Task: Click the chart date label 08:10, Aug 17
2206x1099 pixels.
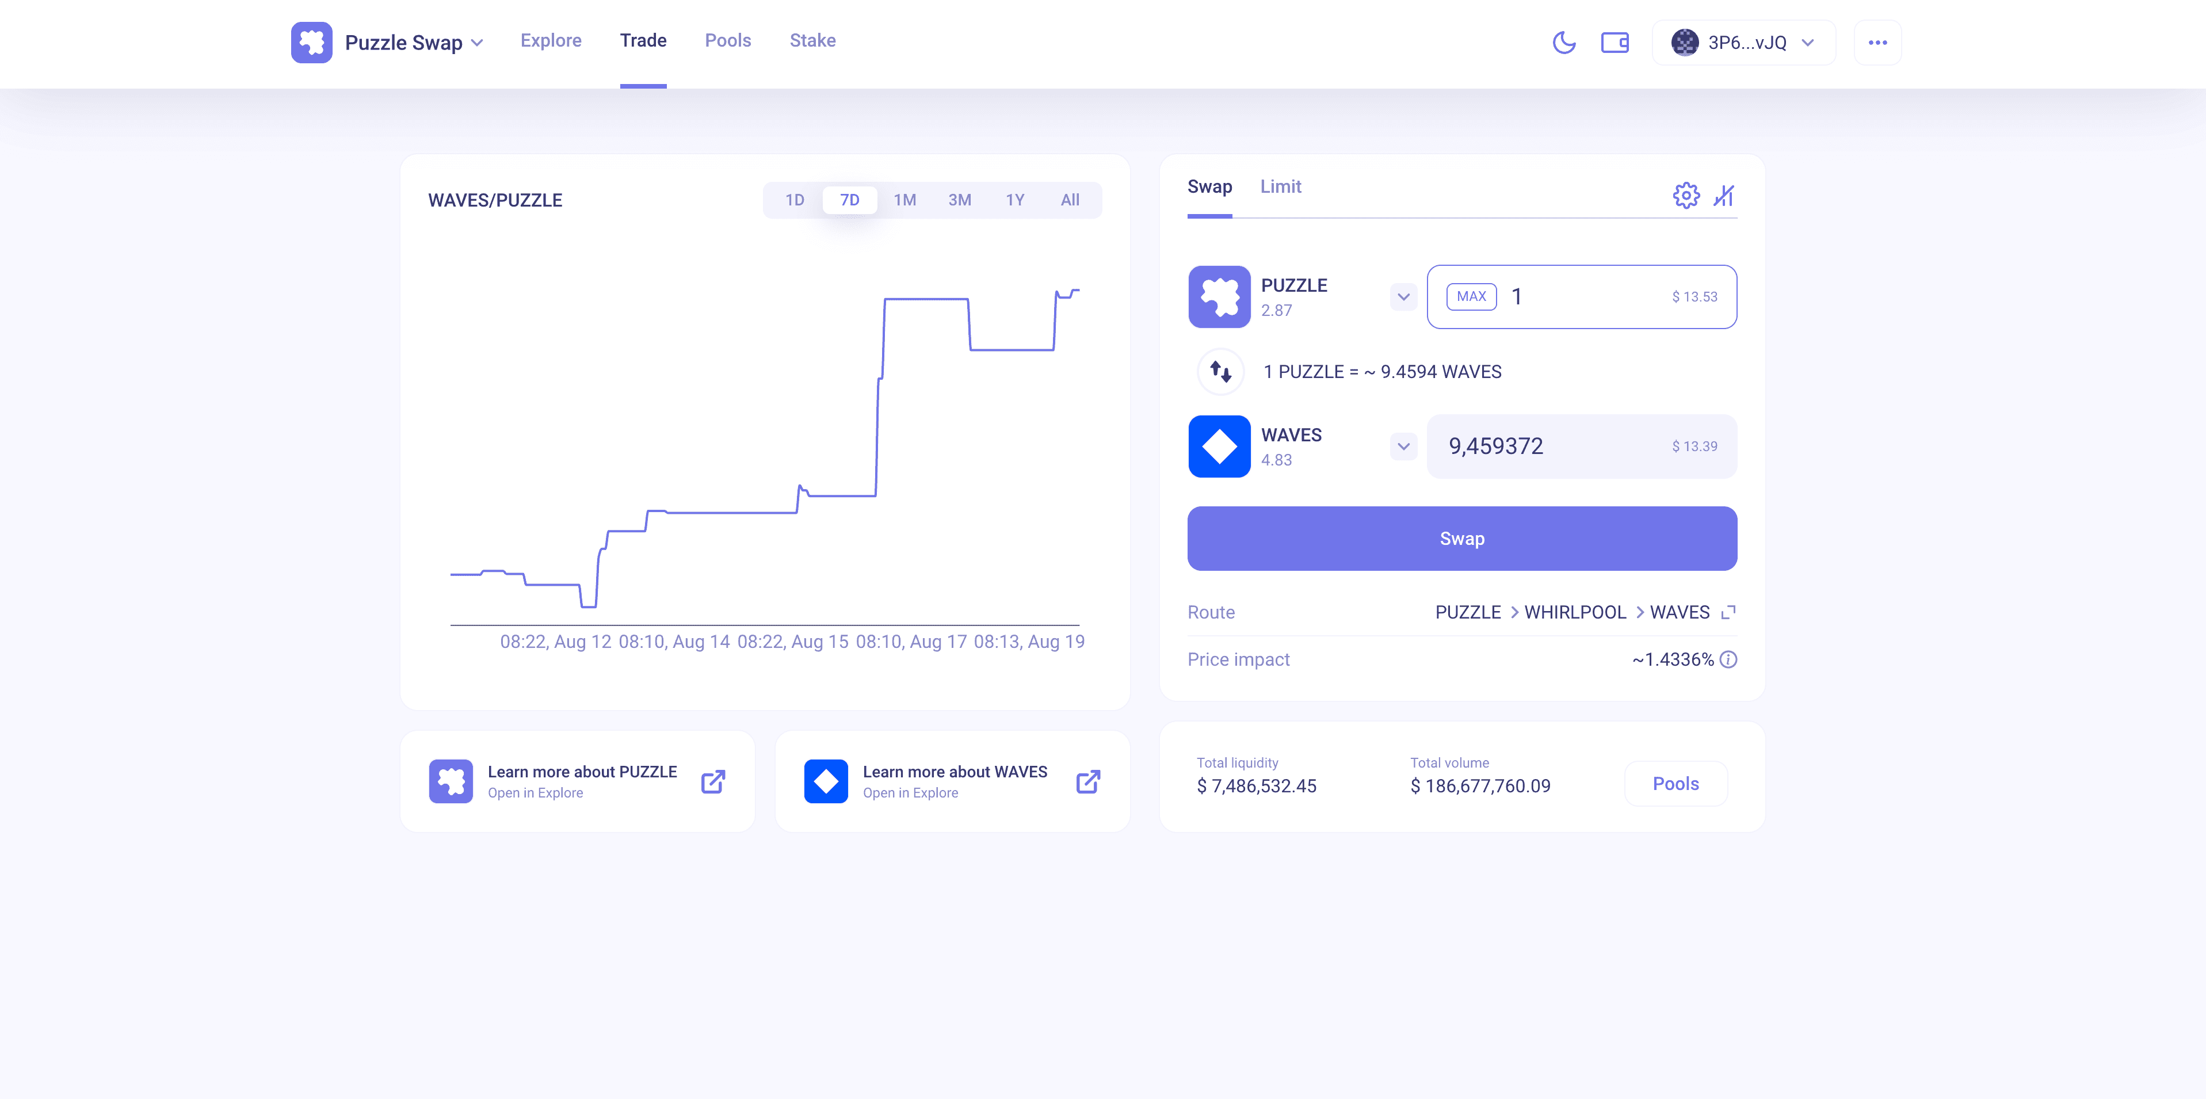Action: tap(911, 642)
